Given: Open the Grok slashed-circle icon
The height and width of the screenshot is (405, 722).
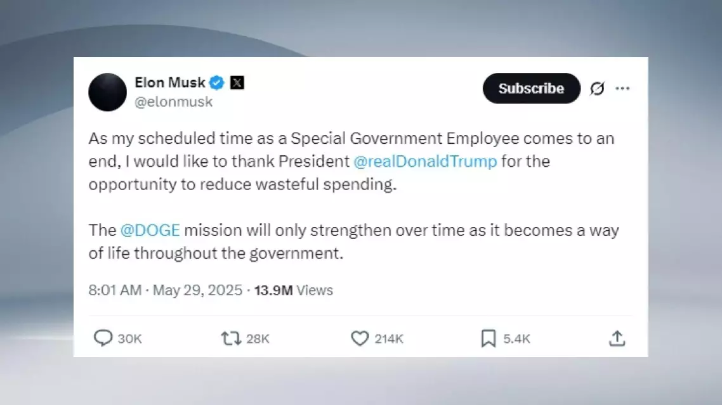Looking at the screenshot, I should [597, 89].
